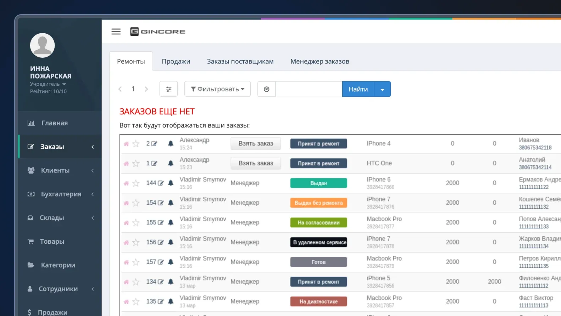Click the Товары cart icon

(x=31, y=242)
